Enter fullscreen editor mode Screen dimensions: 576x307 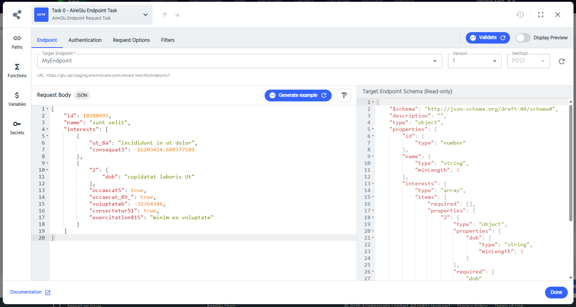click(541, 15)
